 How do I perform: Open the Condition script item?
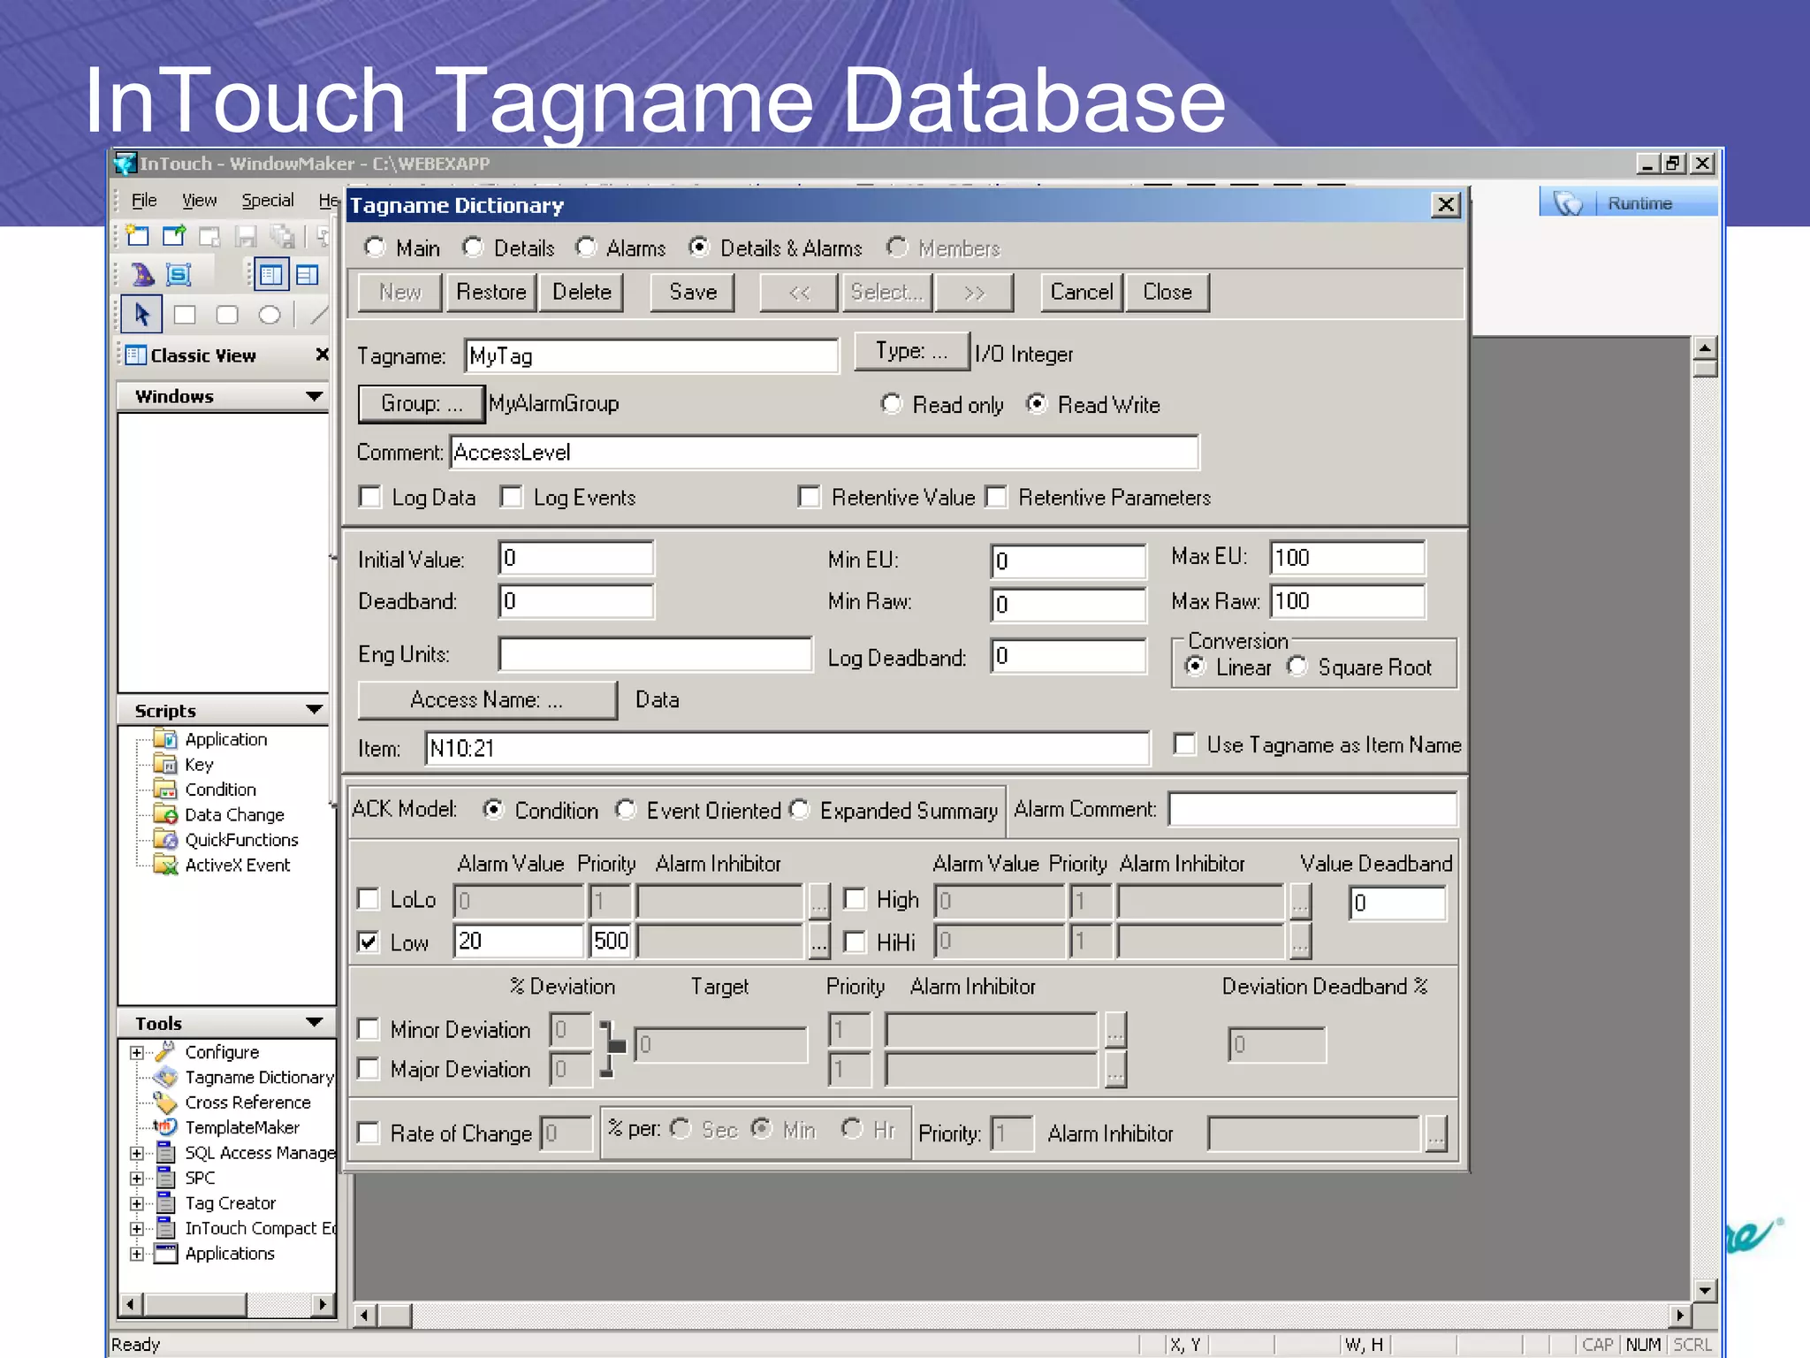click(220, 790)
